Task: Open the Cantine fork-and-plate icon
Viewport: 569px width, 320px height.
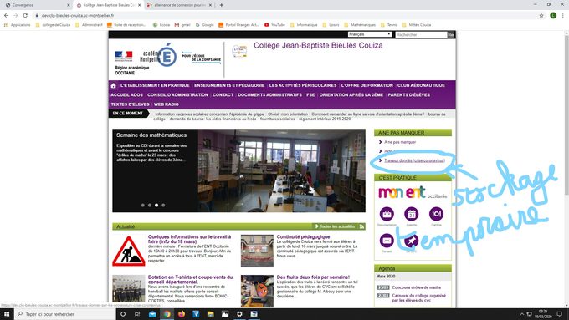Action: point(436,214)
